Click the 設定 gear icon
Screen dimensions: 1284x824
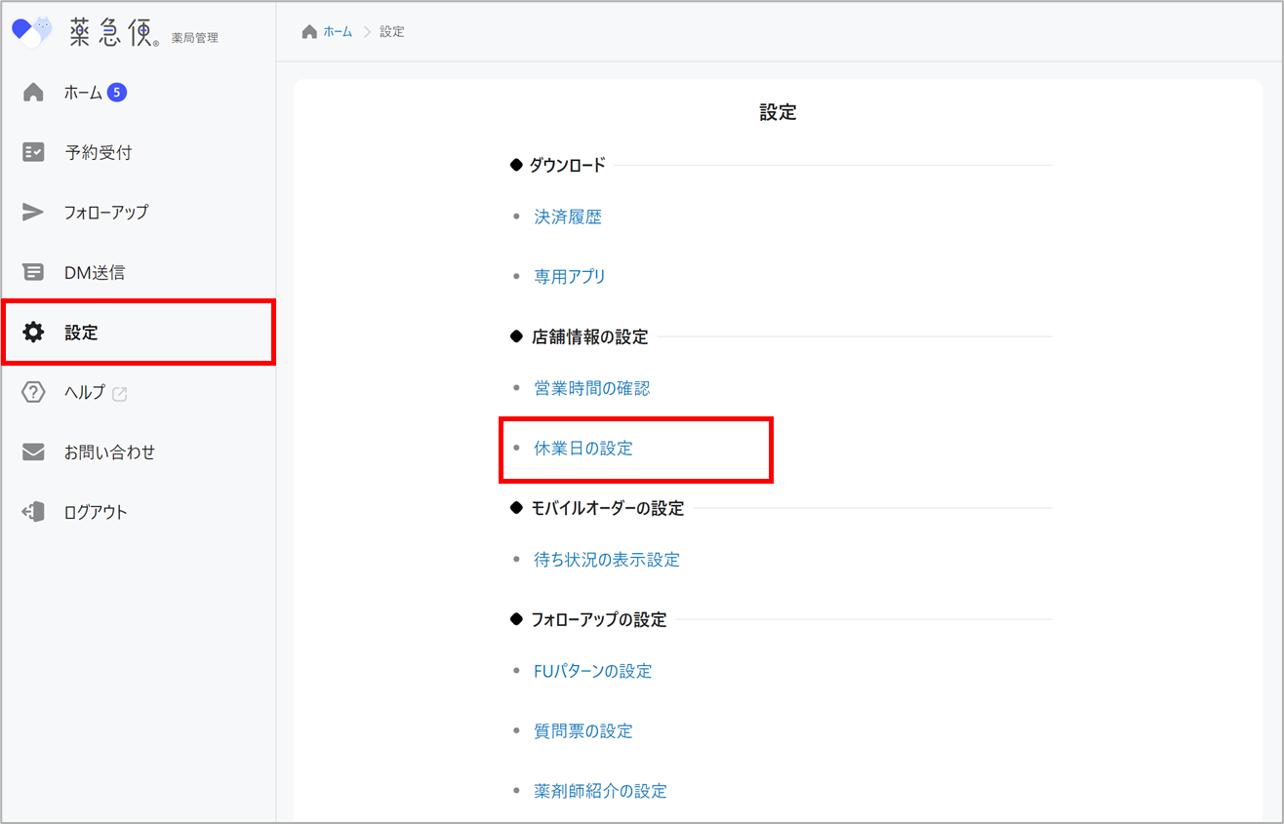point(33,333)
